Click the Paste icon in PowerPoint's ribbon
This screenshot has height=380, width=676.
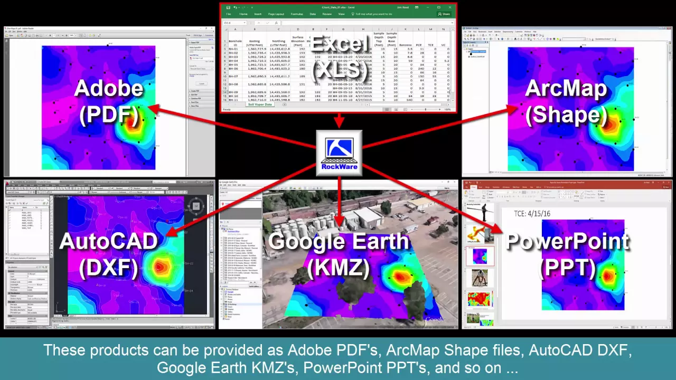466,193
